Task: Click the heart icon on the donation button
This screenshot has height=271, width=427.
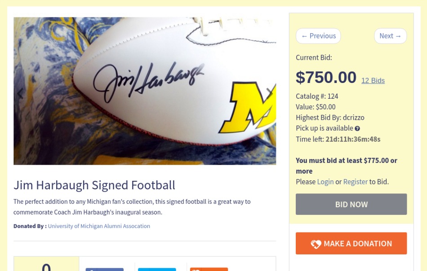Action: pos(316,244)
